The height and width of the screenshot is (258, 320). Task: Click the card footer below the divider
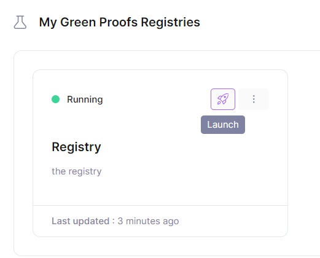[160, 221]
